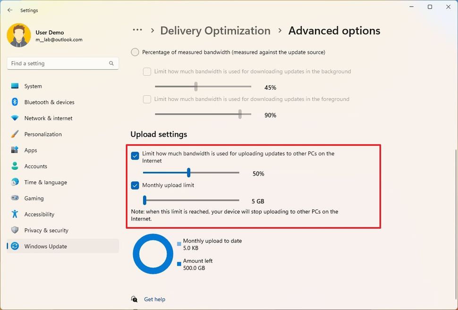This screenshot has height=310, width=458.
Task: Open the Apps section
Action: [31, 150]
